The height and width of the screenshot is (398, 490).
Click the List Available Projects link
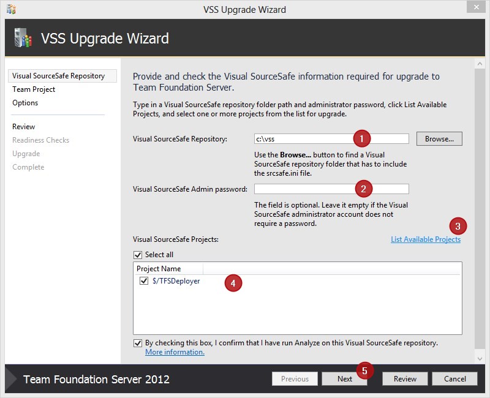pyautogui.click(x=426, y=239)
